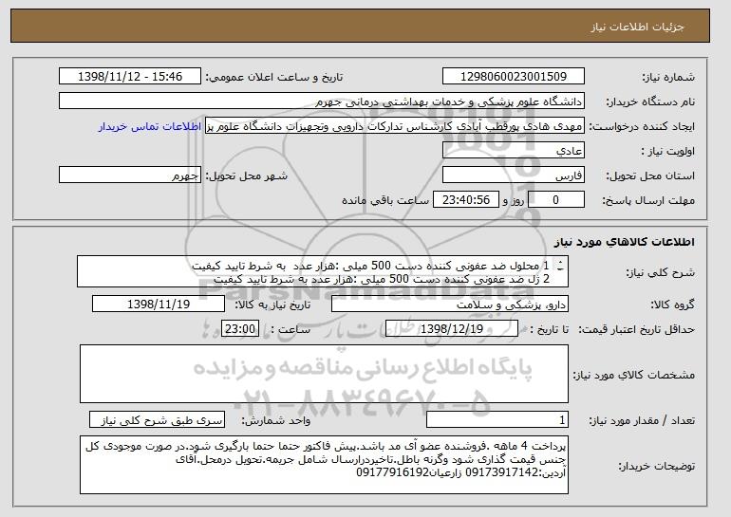The image size is (731, 517).
Task: Select the شهر محل تحویل field جهرم
Action: (130, 175)
